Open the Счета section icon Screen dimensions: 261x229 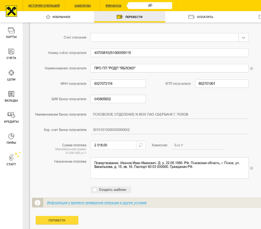tap(11, 52)
